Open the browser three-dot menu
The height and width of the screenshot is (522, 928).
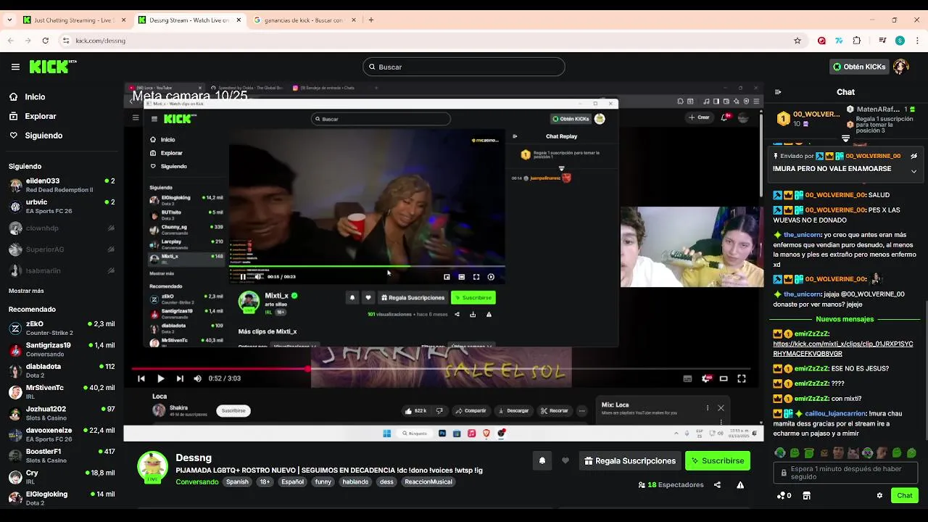pyautogui.click(x=917, y=41)
